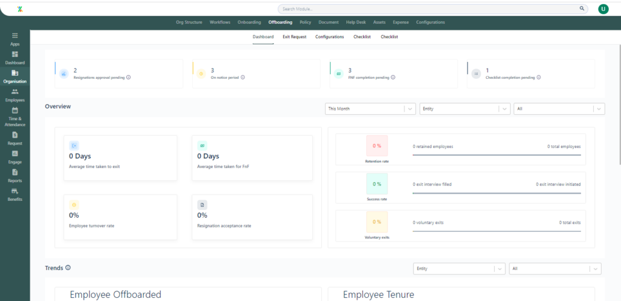
Task: Click Resignations approval pending card icon
Action: click(x=64, y=73)
